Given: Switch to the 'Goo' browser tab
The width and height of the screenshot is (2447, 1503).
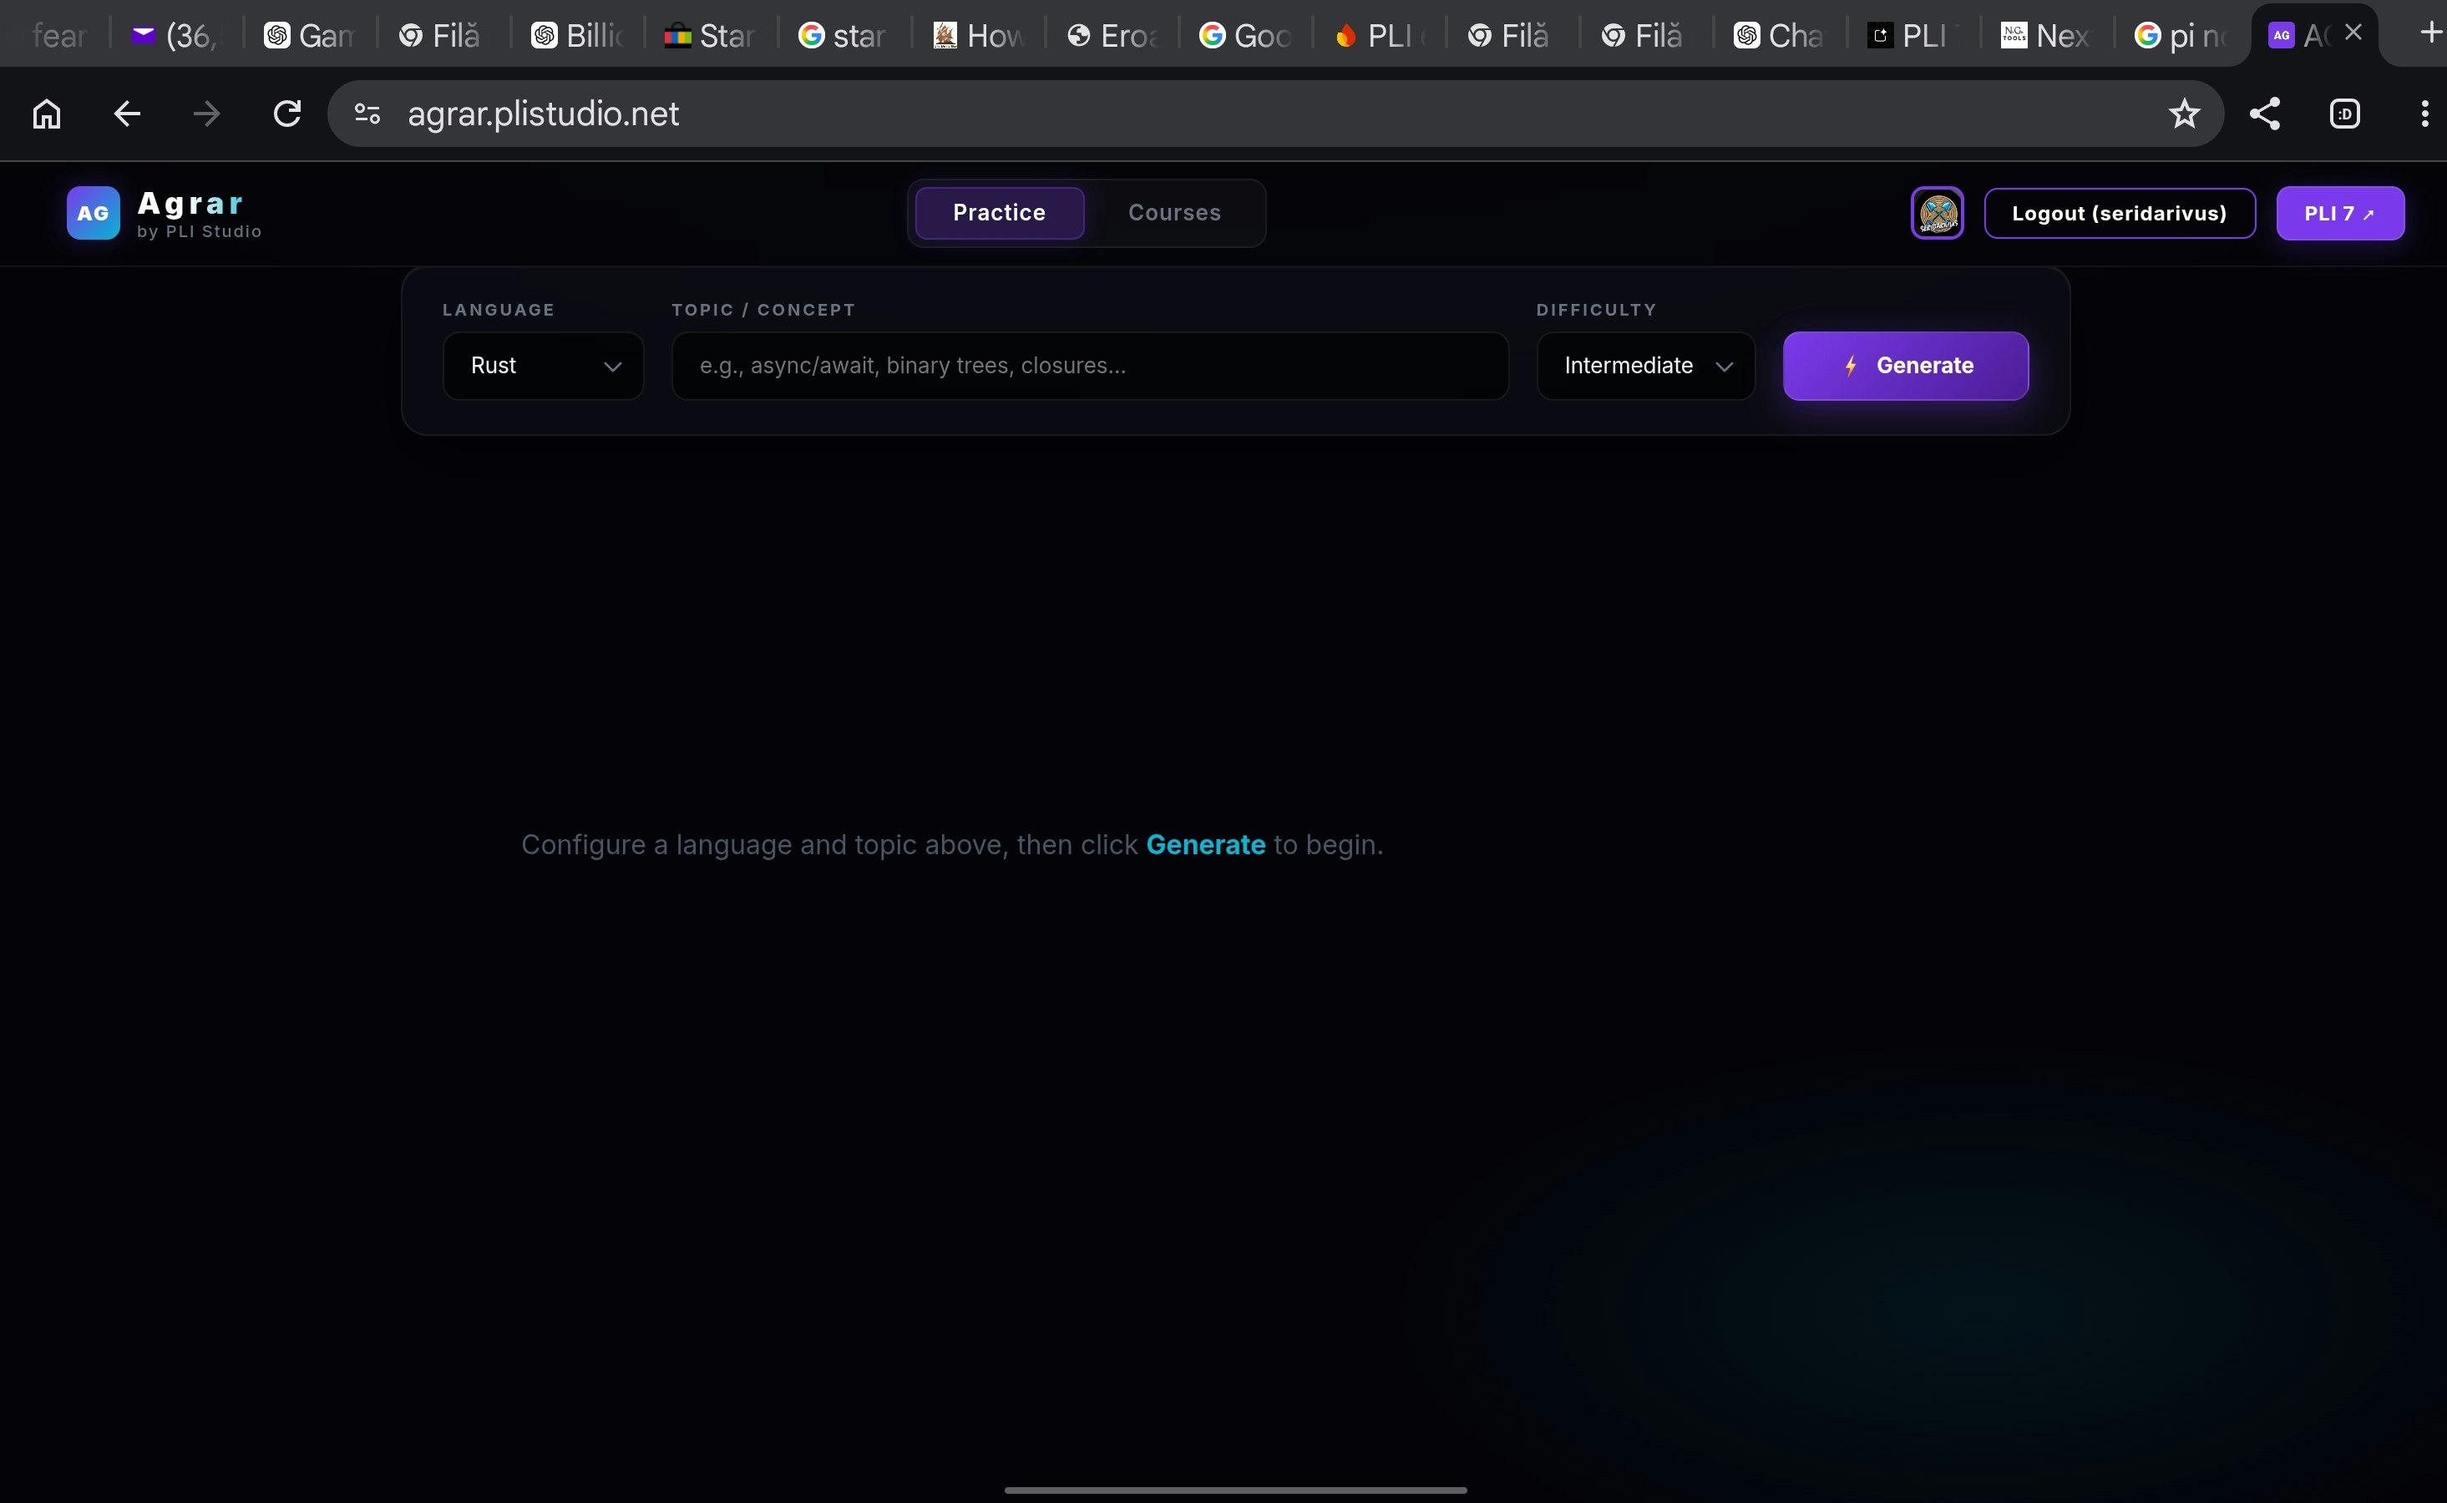Looking at the screenshot, I should tap(1246, 36).
